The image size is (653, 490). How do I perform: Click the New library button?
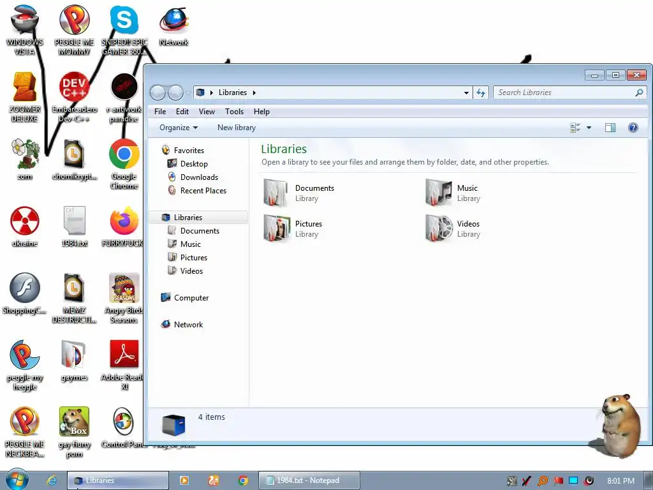[237, 128]
